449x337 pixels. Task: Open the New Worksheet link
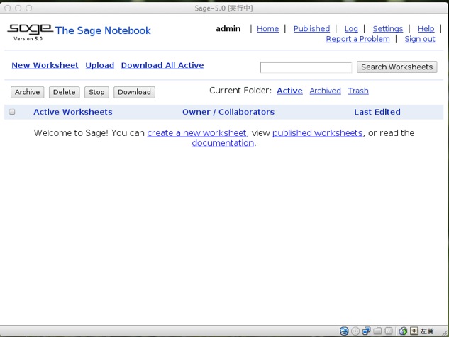45,65
